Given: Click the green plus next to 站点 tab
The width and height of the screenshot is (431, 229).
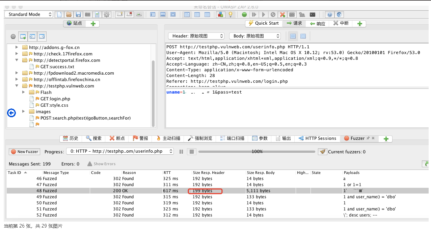Looking at the screenshot, I should click(x=93, y=24).
